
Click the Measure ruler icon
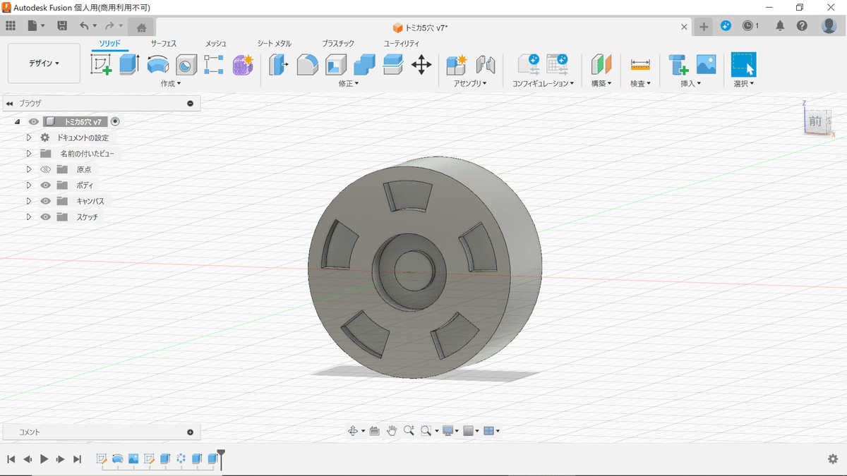click(x=640, y=65)
